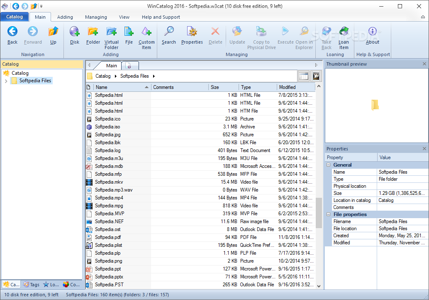Click file list scrollbar down arrow
The image size is (429, 300).
(319, 286)
